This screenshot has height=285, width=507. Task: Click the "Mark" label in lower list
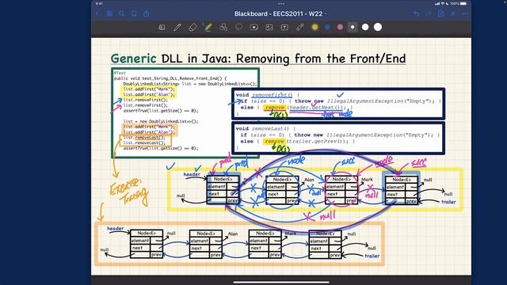pos(291,234)
